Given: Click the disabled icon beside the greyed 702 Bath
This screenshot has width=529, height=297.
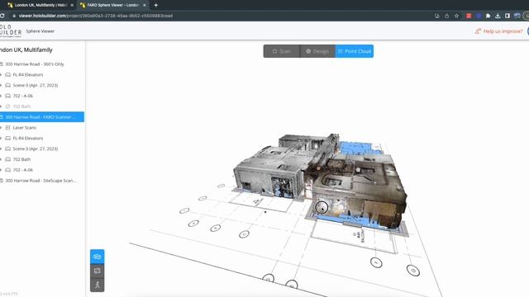Looking at the screenshot, I should coord(7,106).
